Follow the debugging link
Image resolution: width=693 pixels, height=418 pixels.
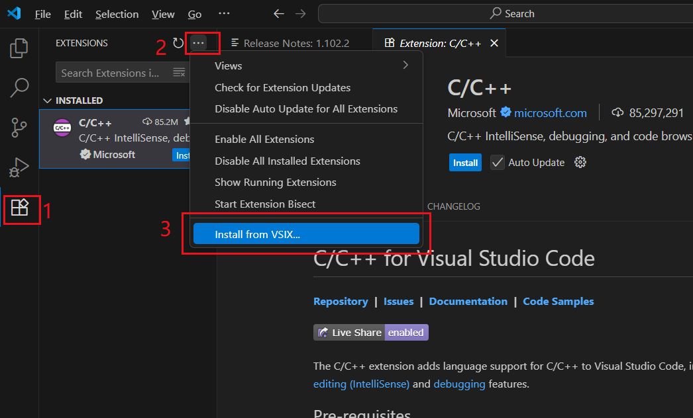pyautogui.click(x=459, y=384)
